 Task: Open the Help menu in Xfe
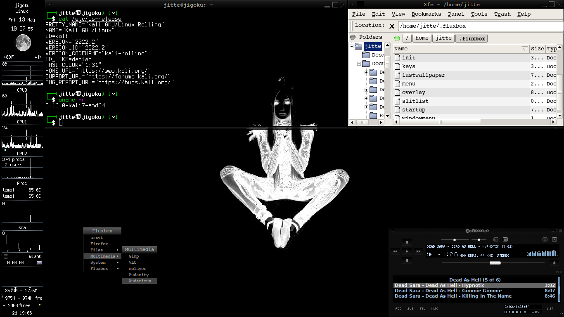pos(524,14)
